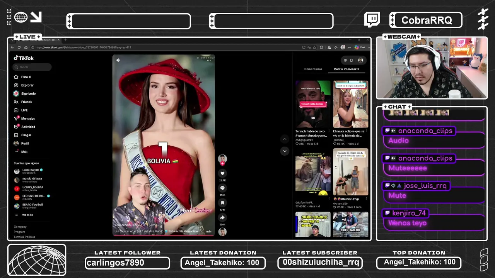Open the Para ti home feed
495x278 pixels.
click(22, 77)
